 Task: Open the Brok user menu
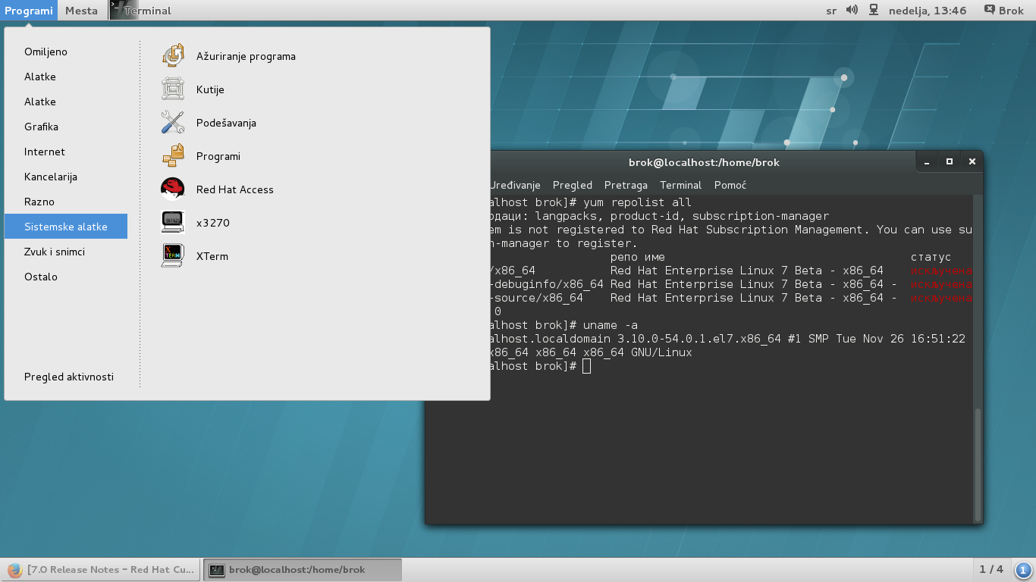[x=1004, y=11]
